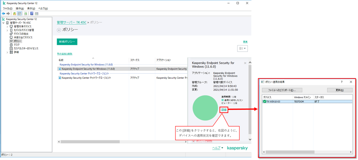Open the ヘルプ dropdown near Kaspersky logo

click(x=218, y=148)
